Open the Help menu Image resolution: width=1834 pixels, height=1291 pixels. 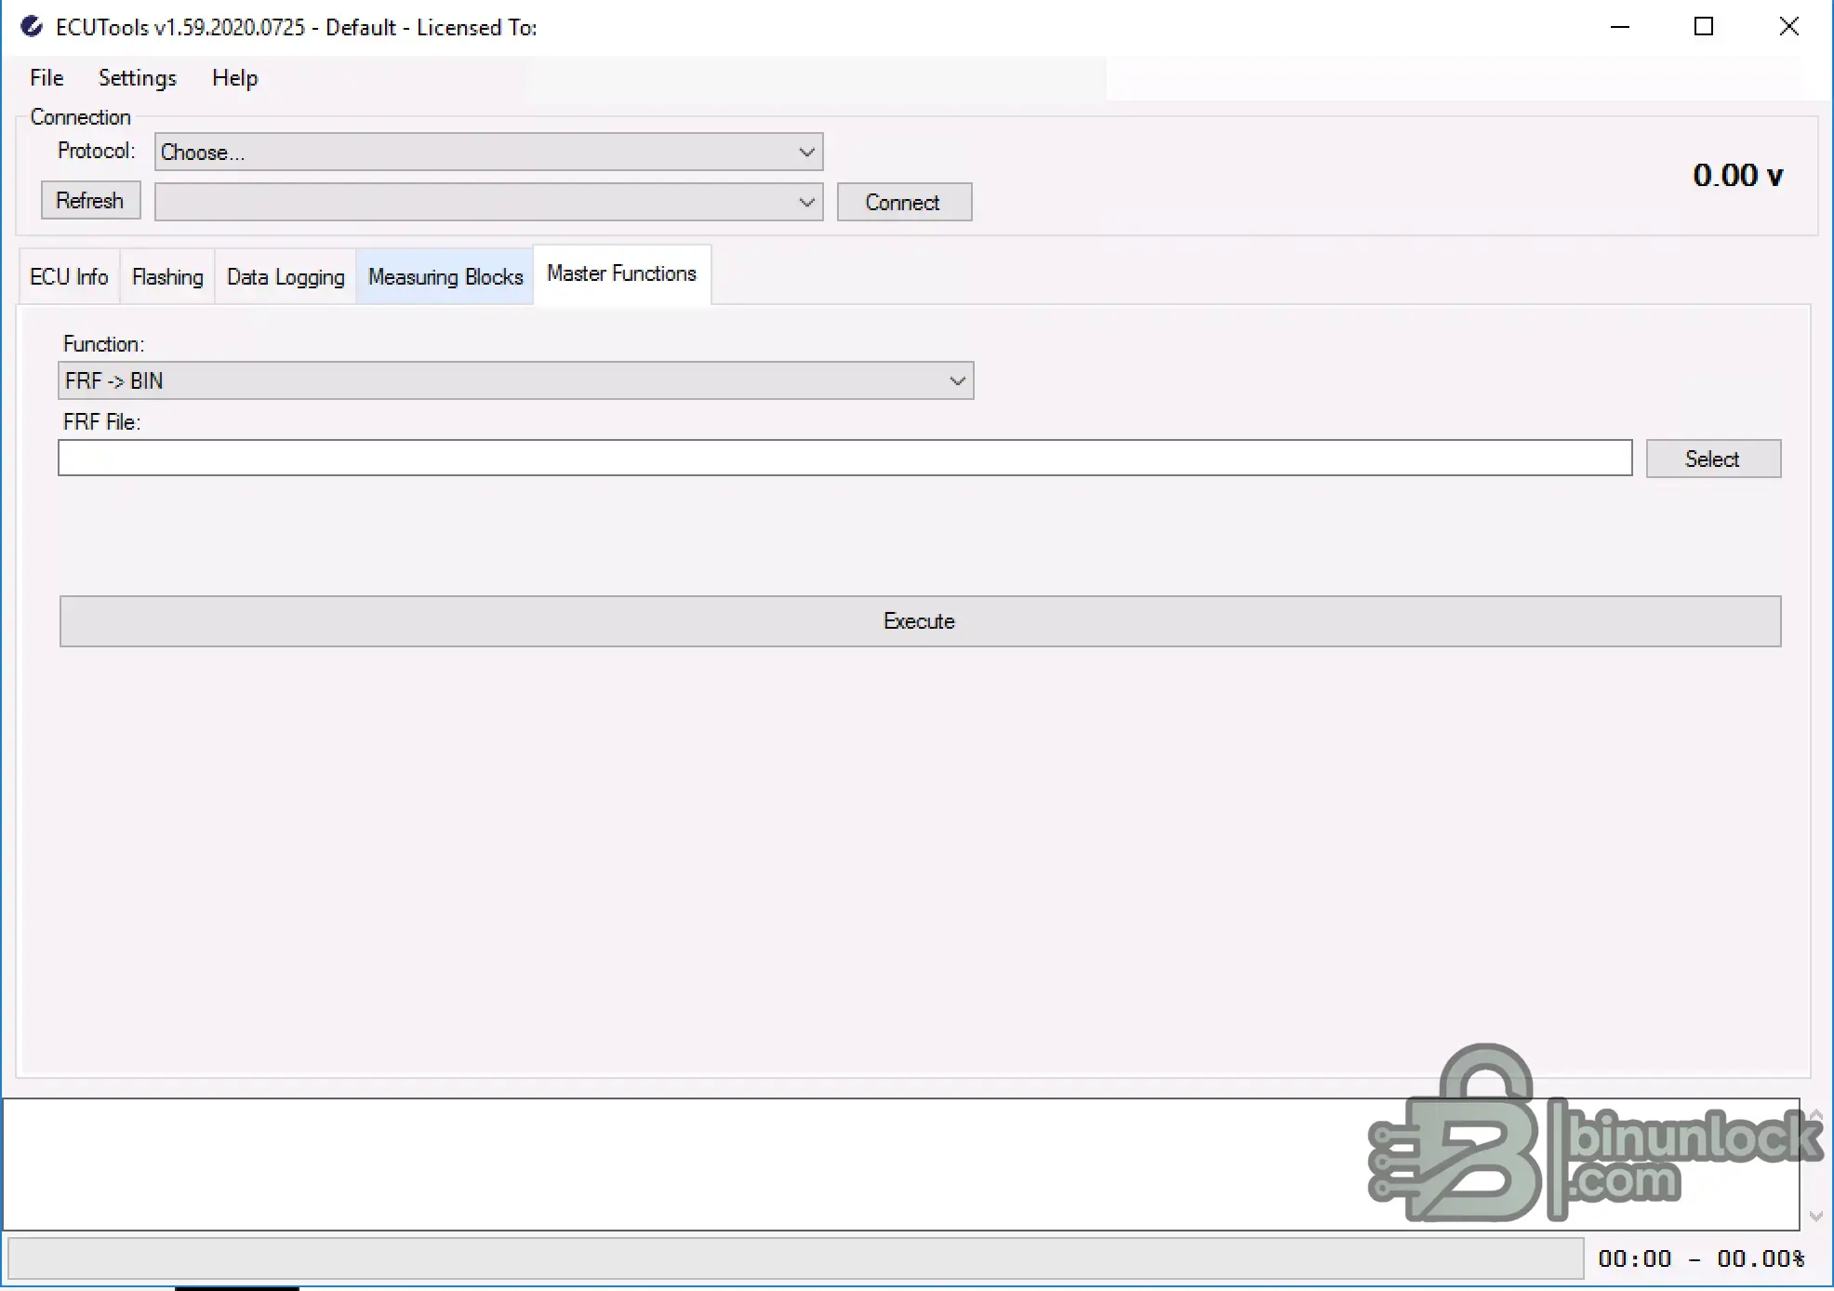tap(234, 78)
